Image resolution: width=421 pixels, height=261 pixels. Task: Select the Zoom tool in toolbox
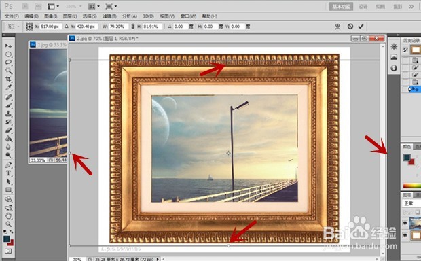[x=8, y=224]
